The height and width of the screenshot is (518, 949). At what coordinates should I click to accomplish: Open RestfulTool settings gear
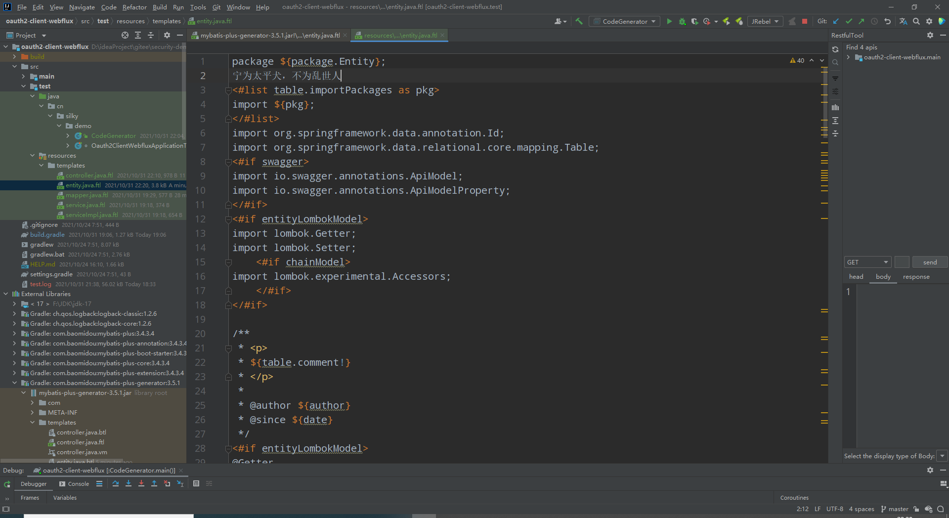[x=930, y=35]
